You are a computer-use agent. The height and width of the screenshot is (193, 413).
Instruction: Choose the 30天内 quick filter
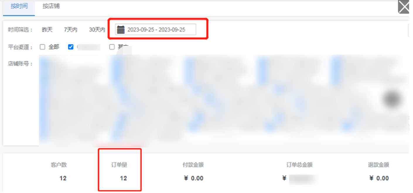[x=97, y=30]
